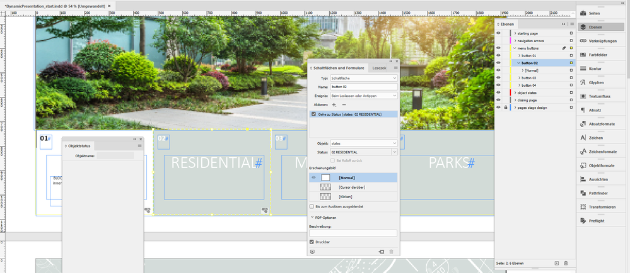Open the Objektformate panel
Image resolution: width=630 pixels, height=273 pixels.
(x=596, y=165)
